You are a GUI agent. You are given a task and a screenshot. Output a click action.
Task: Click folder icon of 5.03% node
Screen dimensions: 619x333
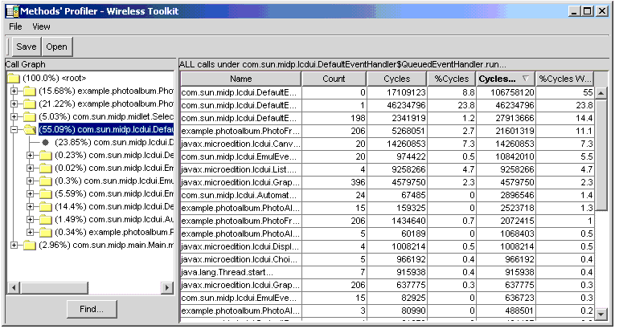point(30,116)
